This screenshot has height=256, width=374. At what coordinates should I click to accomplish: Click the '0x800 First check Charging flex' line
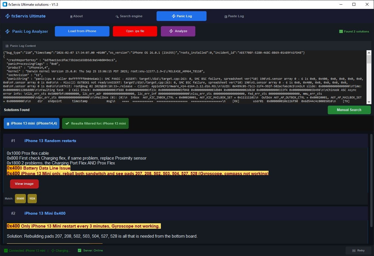(x=77, y=158)
